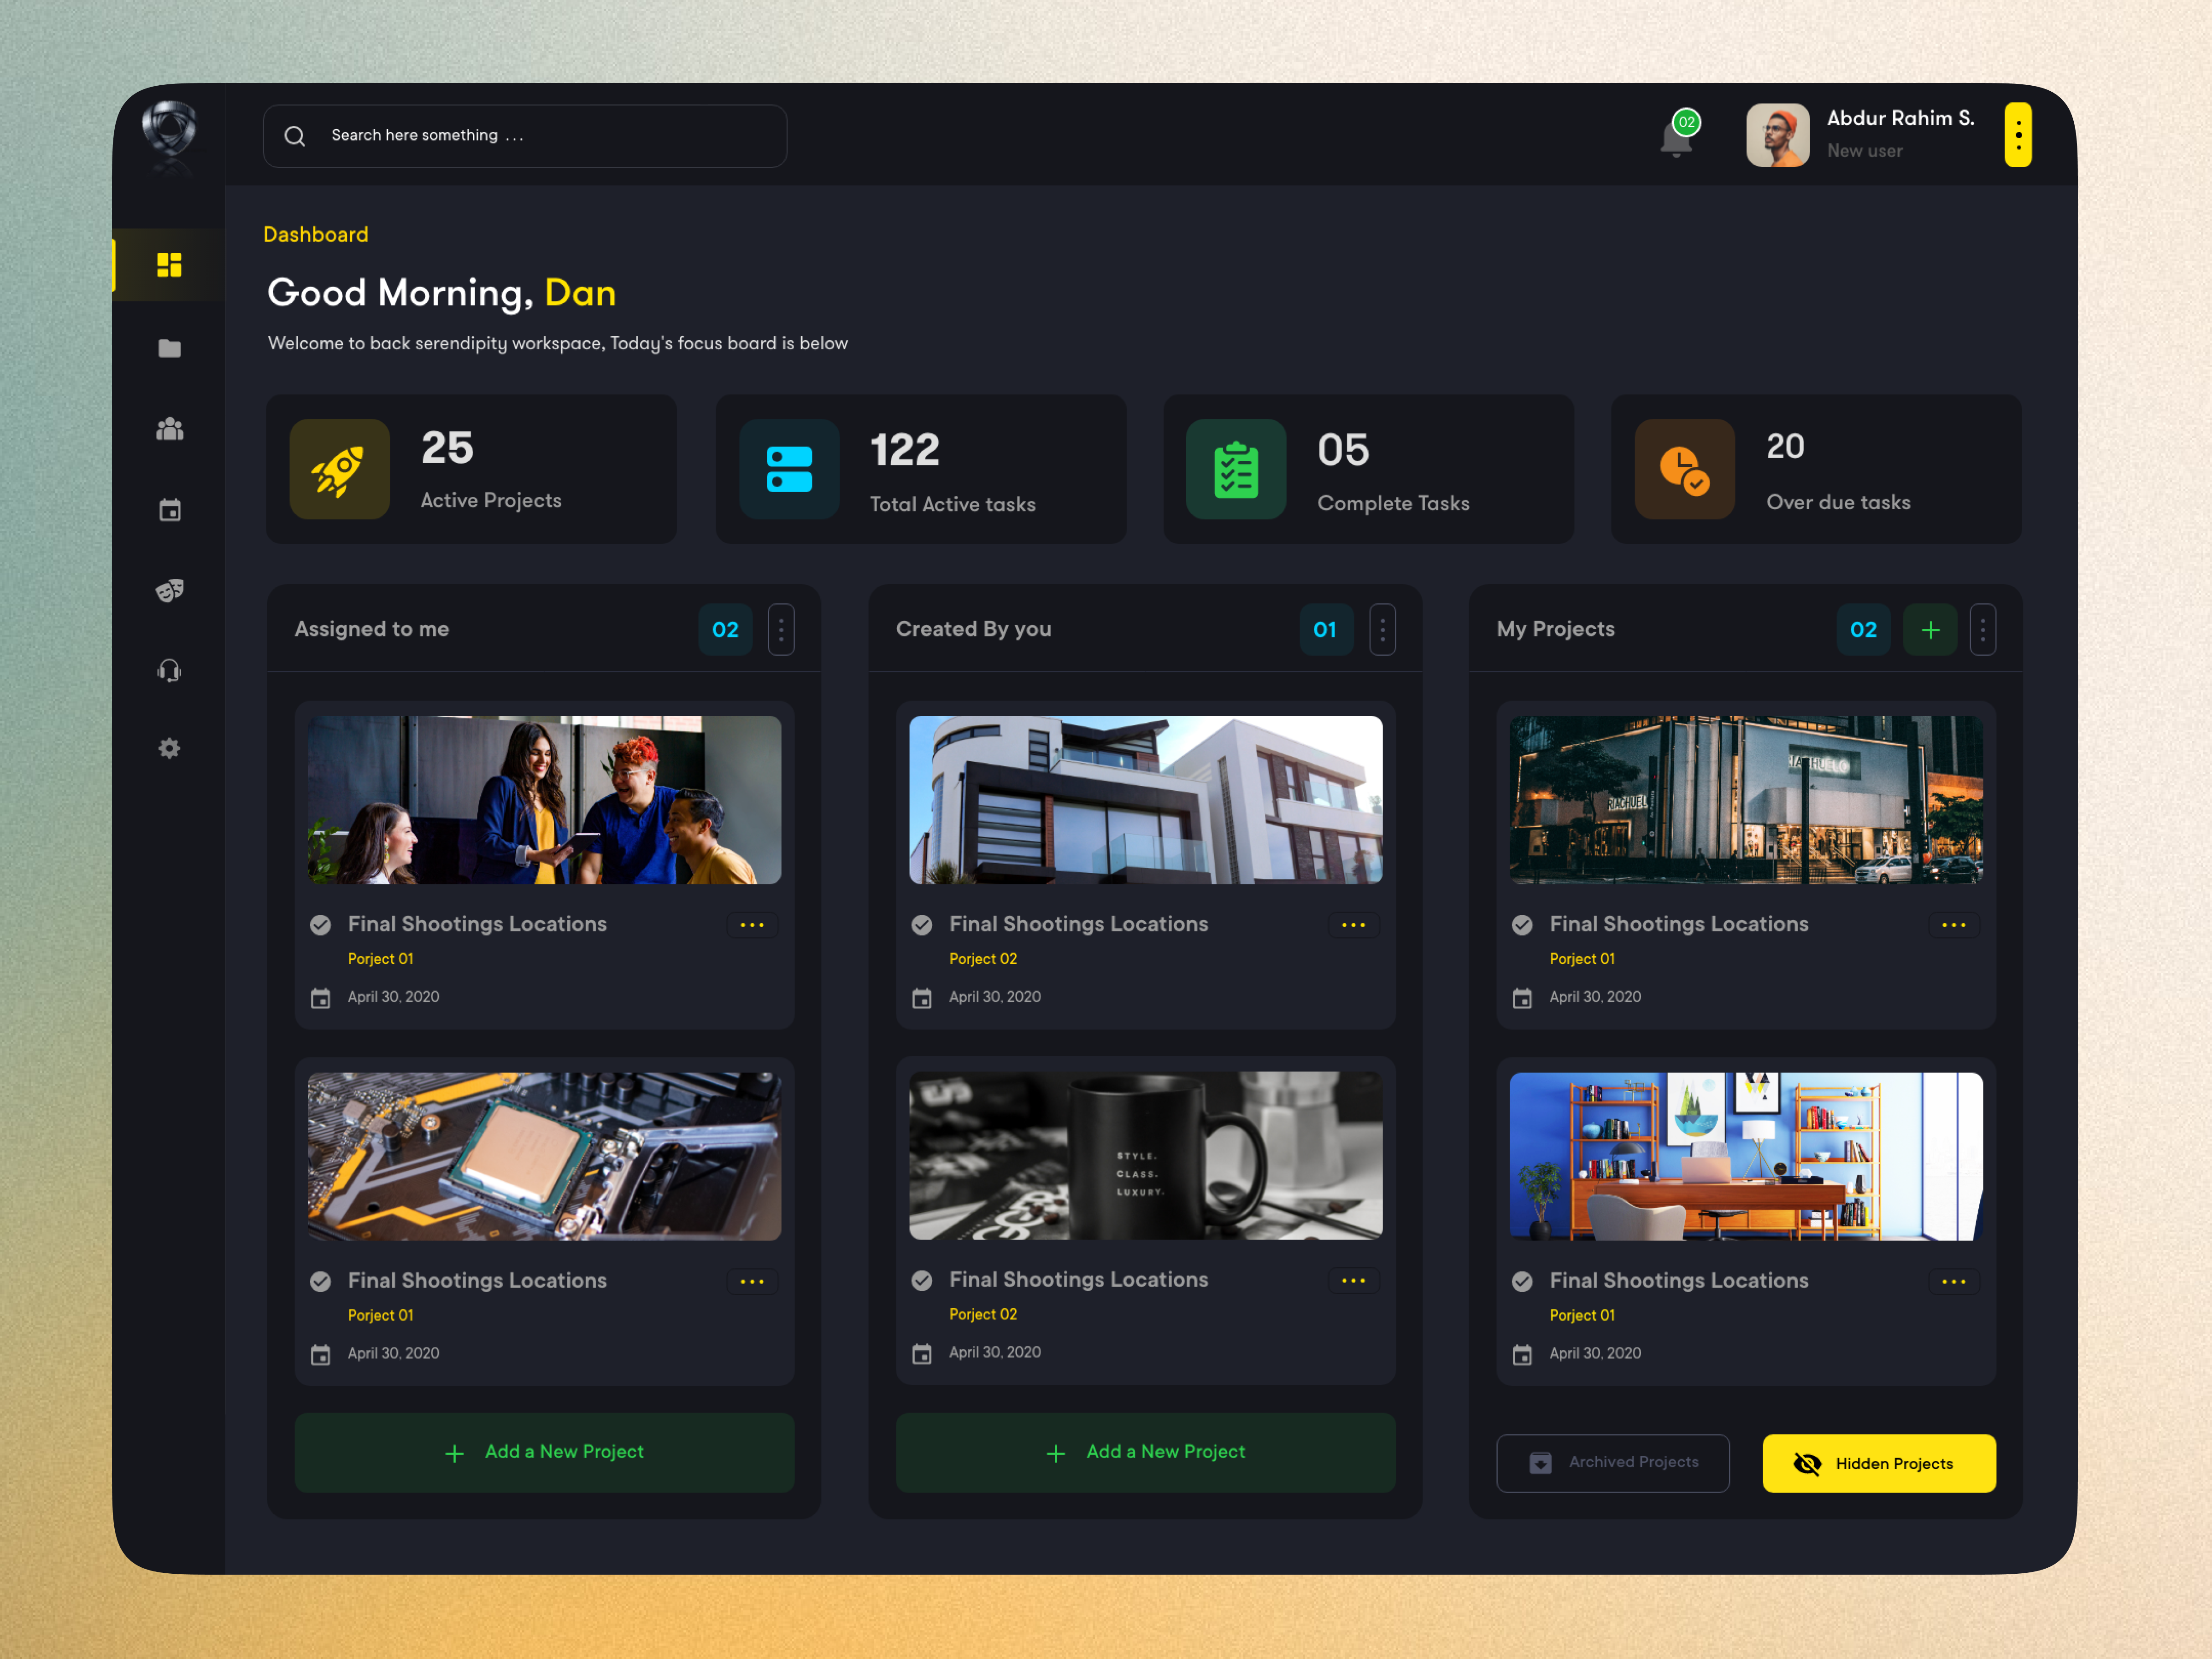Show Hidden Projects with eye-slash button
Image resolution: width=2212 pixels, height=1659 pixels.
[1878, 1463]
